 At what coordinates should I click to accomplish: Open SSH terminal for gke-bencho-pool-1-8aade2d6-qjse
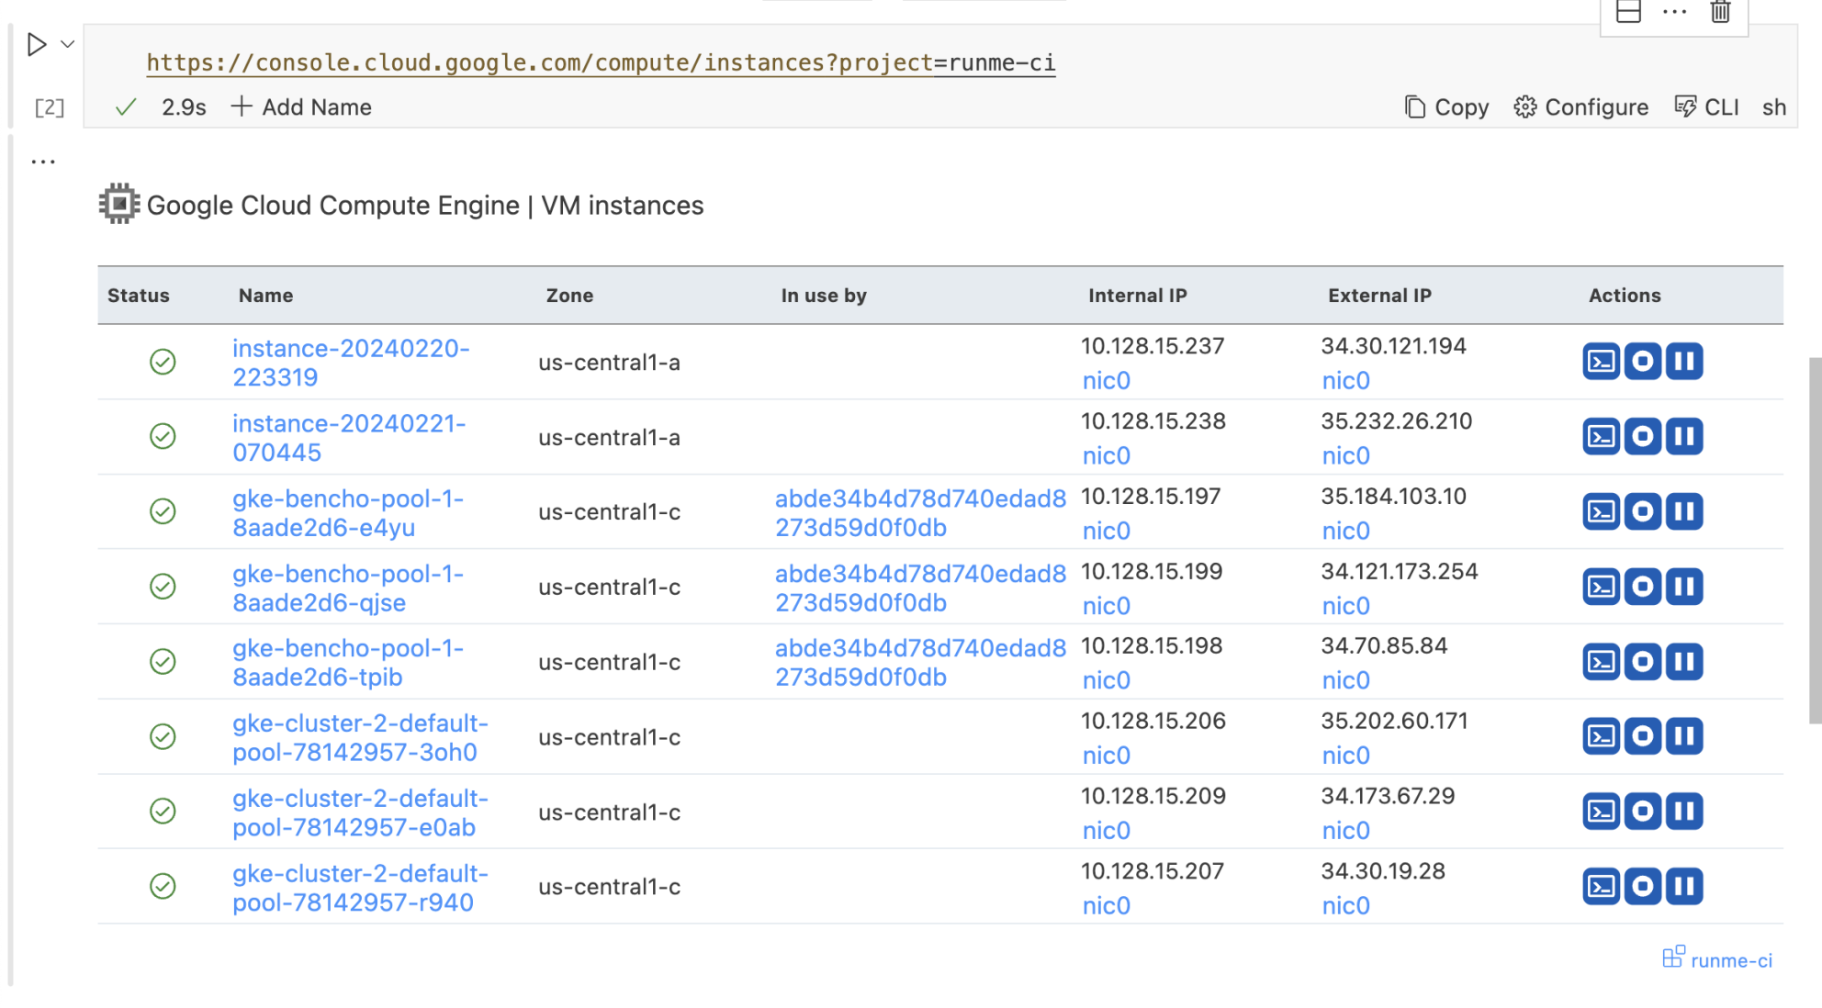pos(1601,587)
